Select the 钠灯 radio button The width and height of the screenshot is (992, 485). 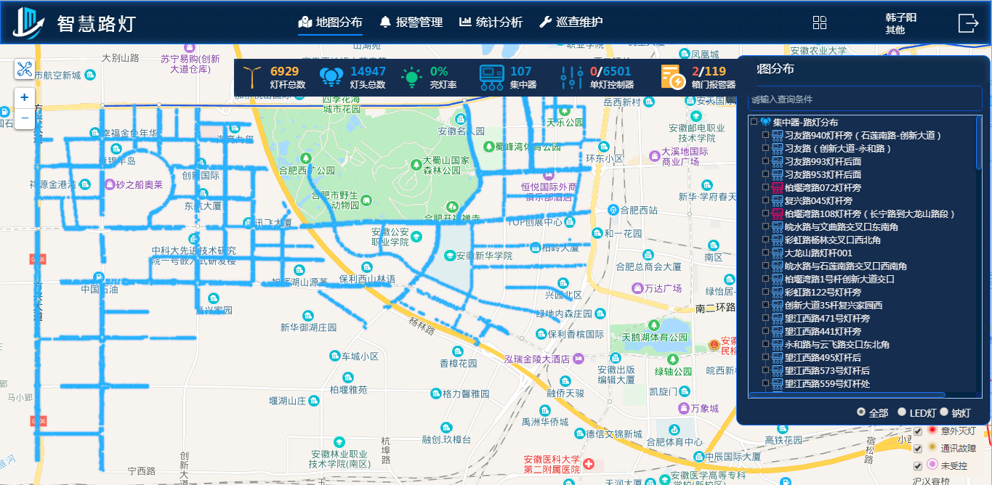pyautogui.click(x=945, y=412)
